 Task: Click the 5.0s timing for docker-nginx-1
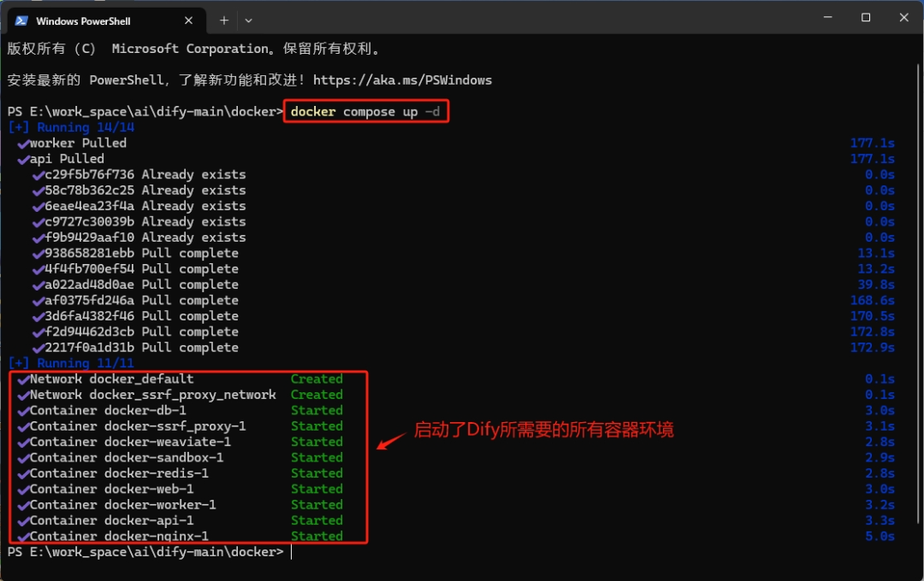click(x=880, y=537)
